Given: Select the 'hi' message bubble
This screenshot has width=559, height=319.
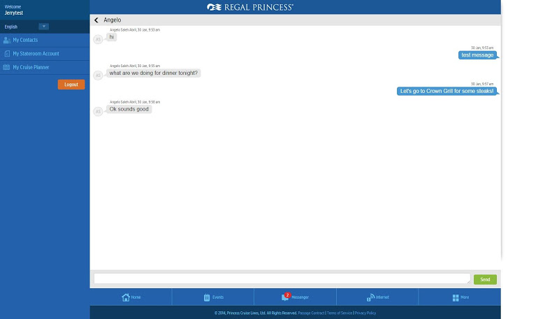Looking at the screenshot, I should [112, 37].
